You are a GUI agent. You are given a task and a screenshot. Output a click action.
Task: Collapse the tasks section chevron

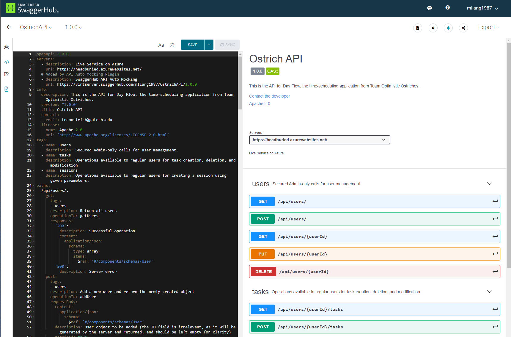pos(490,292)
